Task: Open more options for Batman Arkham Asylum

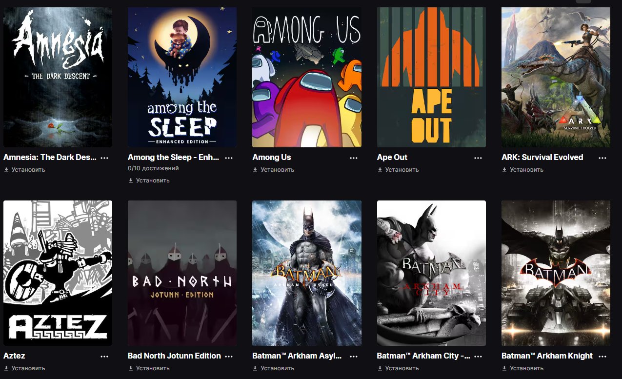Action: 354,357
